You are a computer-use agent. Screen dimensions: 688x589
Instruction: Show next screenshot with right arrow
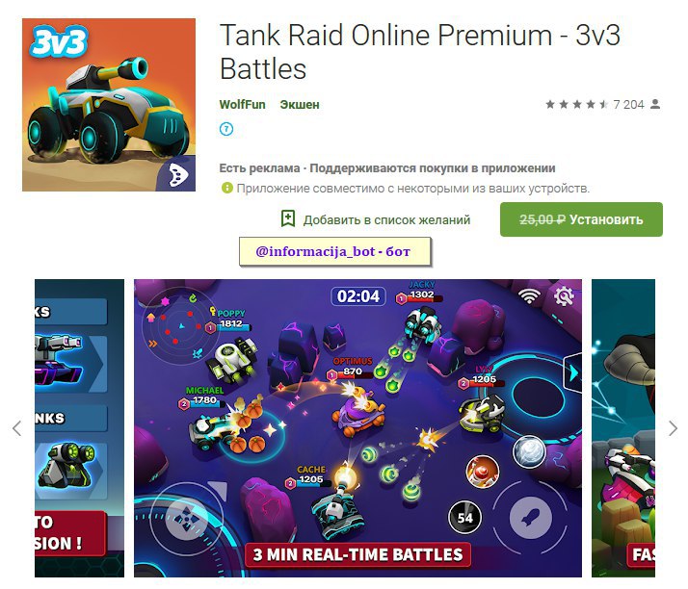click(673, 428)
